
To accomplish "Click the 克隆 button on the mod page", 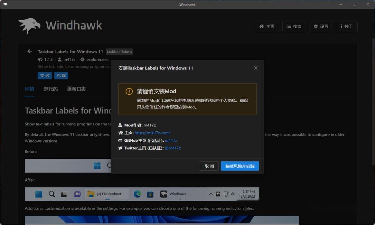I will (x=61, y=75).
